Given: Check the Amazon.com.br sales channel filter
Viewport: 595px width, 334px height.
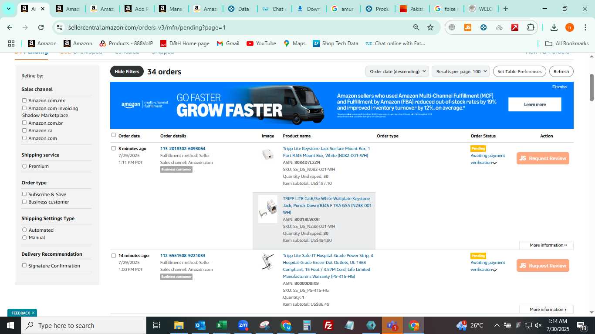Looking at the screenshot, I should (x=24, y=123).
